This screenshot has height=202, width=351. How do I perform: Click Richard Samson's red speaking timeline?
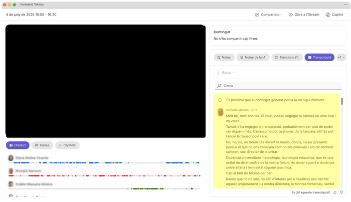[x=104, y=176]
